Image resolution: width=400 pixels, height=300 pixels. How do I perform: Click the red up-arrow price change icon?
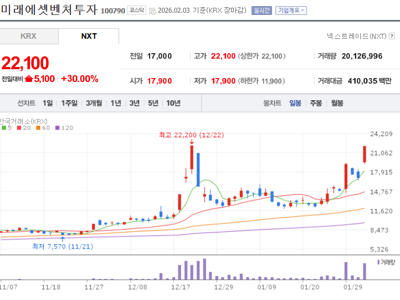coord(29,79)
